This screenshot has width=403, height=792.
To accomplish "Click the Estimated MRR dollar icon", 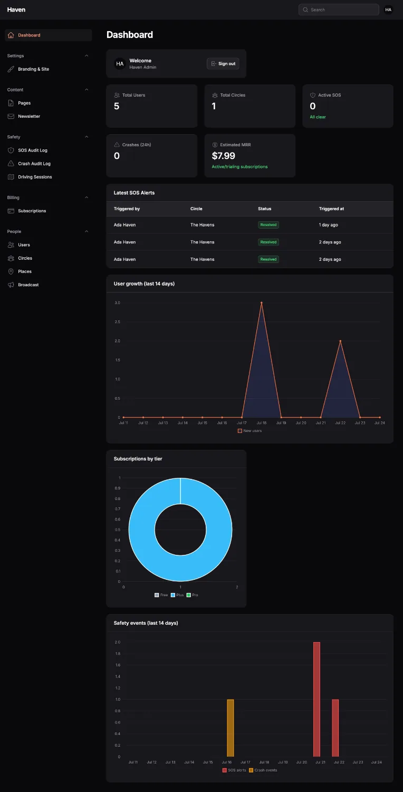I will tap(215, 145).
